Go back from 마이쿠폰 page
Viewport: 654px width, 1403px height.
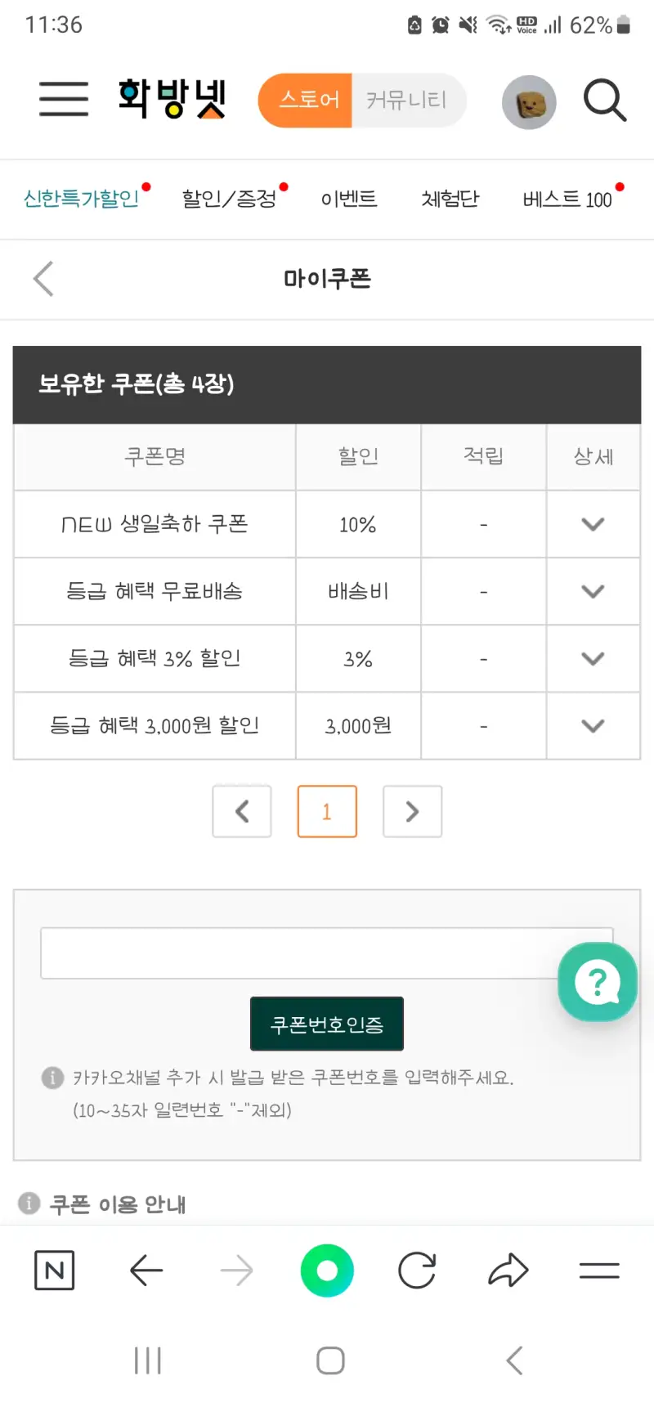coord(43,279)
